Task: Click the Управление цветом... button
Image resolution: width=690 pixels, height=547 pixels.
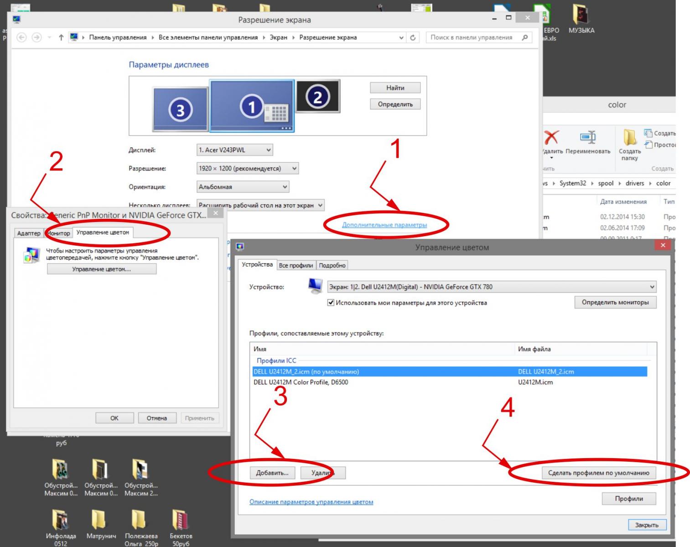Action: pos(102,269)
